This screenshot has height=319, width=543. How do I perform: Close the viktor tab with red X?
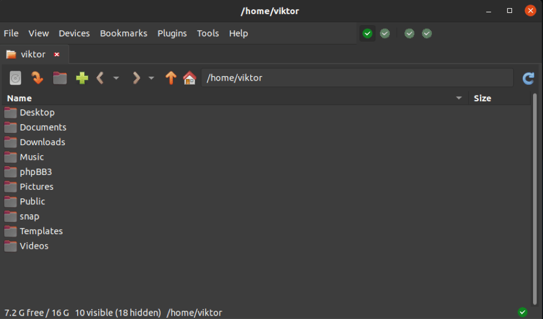coord(57,54)
